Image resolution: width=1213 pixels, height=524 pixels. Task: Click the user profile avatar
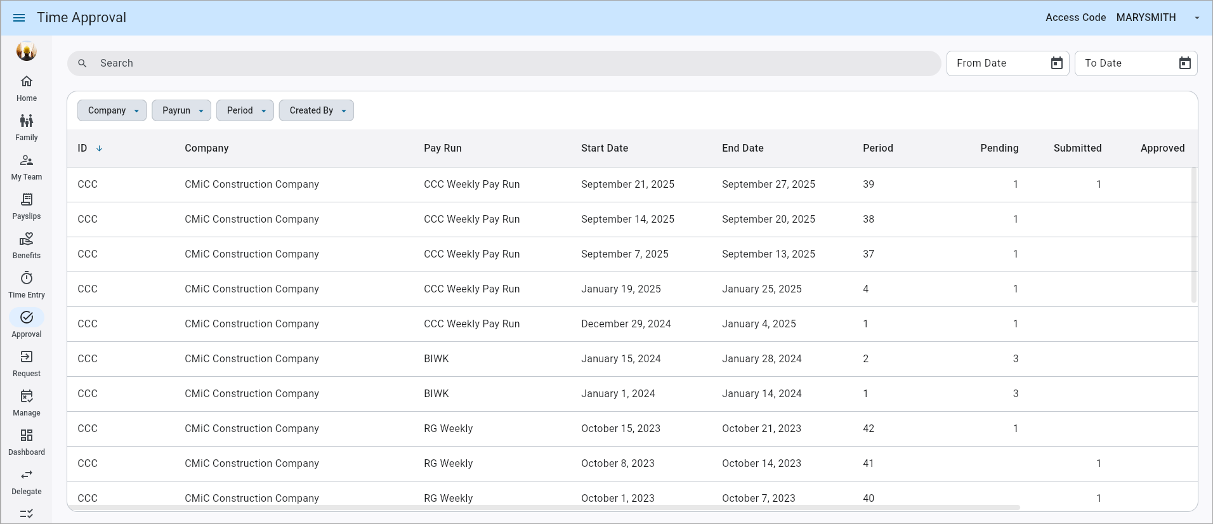27,51
